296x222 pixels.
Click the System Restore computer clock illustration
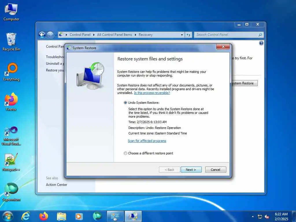[90, 75]
